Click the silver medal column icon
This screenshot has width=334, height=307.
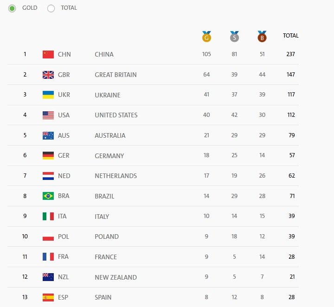point(234,37)
